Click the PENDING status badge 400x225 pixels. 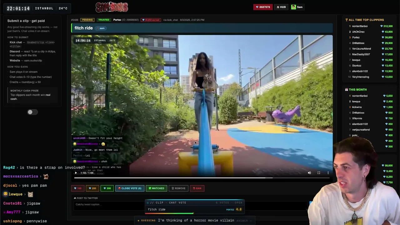[87, 20]
